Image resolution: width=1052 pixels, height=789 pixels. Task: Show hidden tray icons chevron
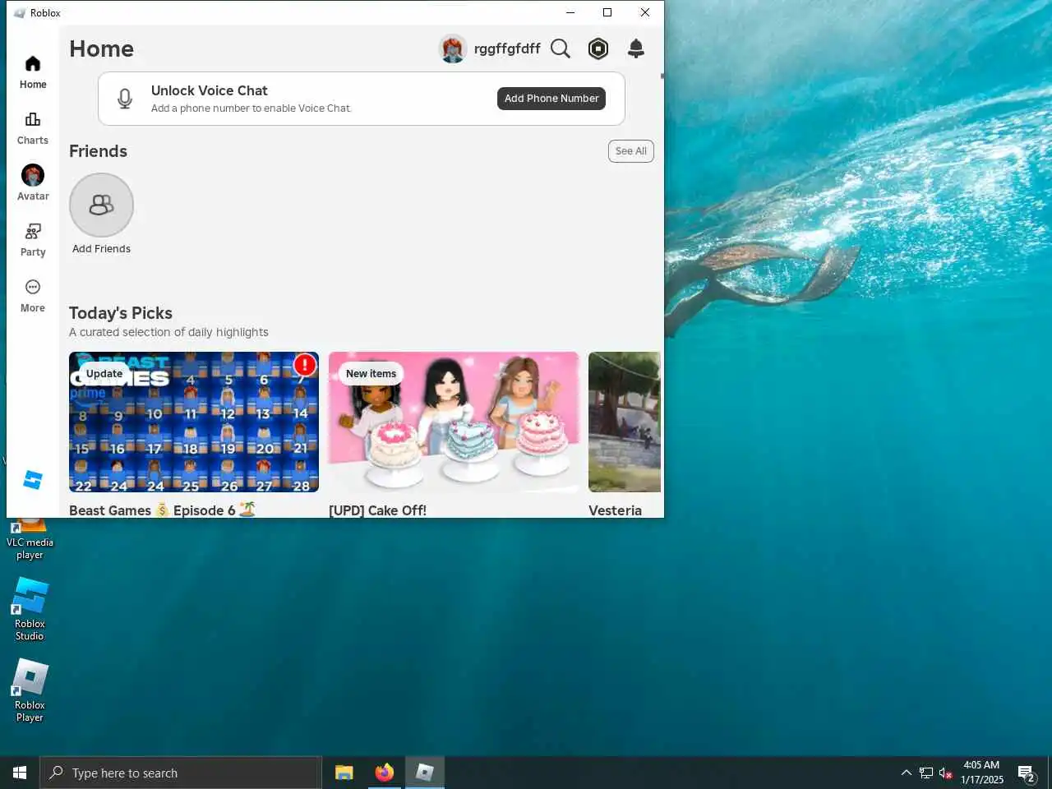[x=906, y=773]
